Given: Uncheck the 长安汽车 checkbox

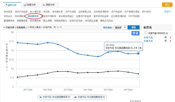Looking at the screenshot, I should coord(165,37).
